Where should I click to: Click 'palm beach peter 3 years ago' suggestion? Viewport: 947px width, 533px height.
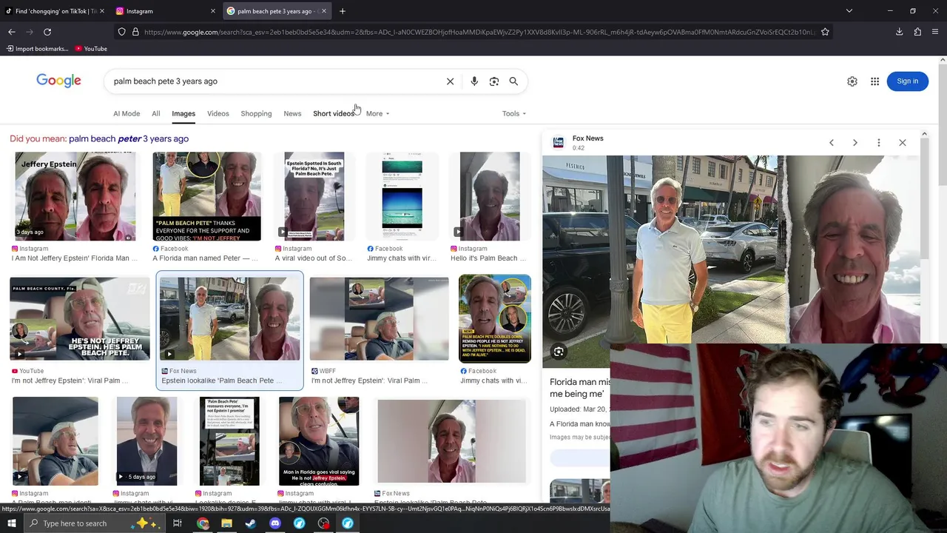(129, 138)
